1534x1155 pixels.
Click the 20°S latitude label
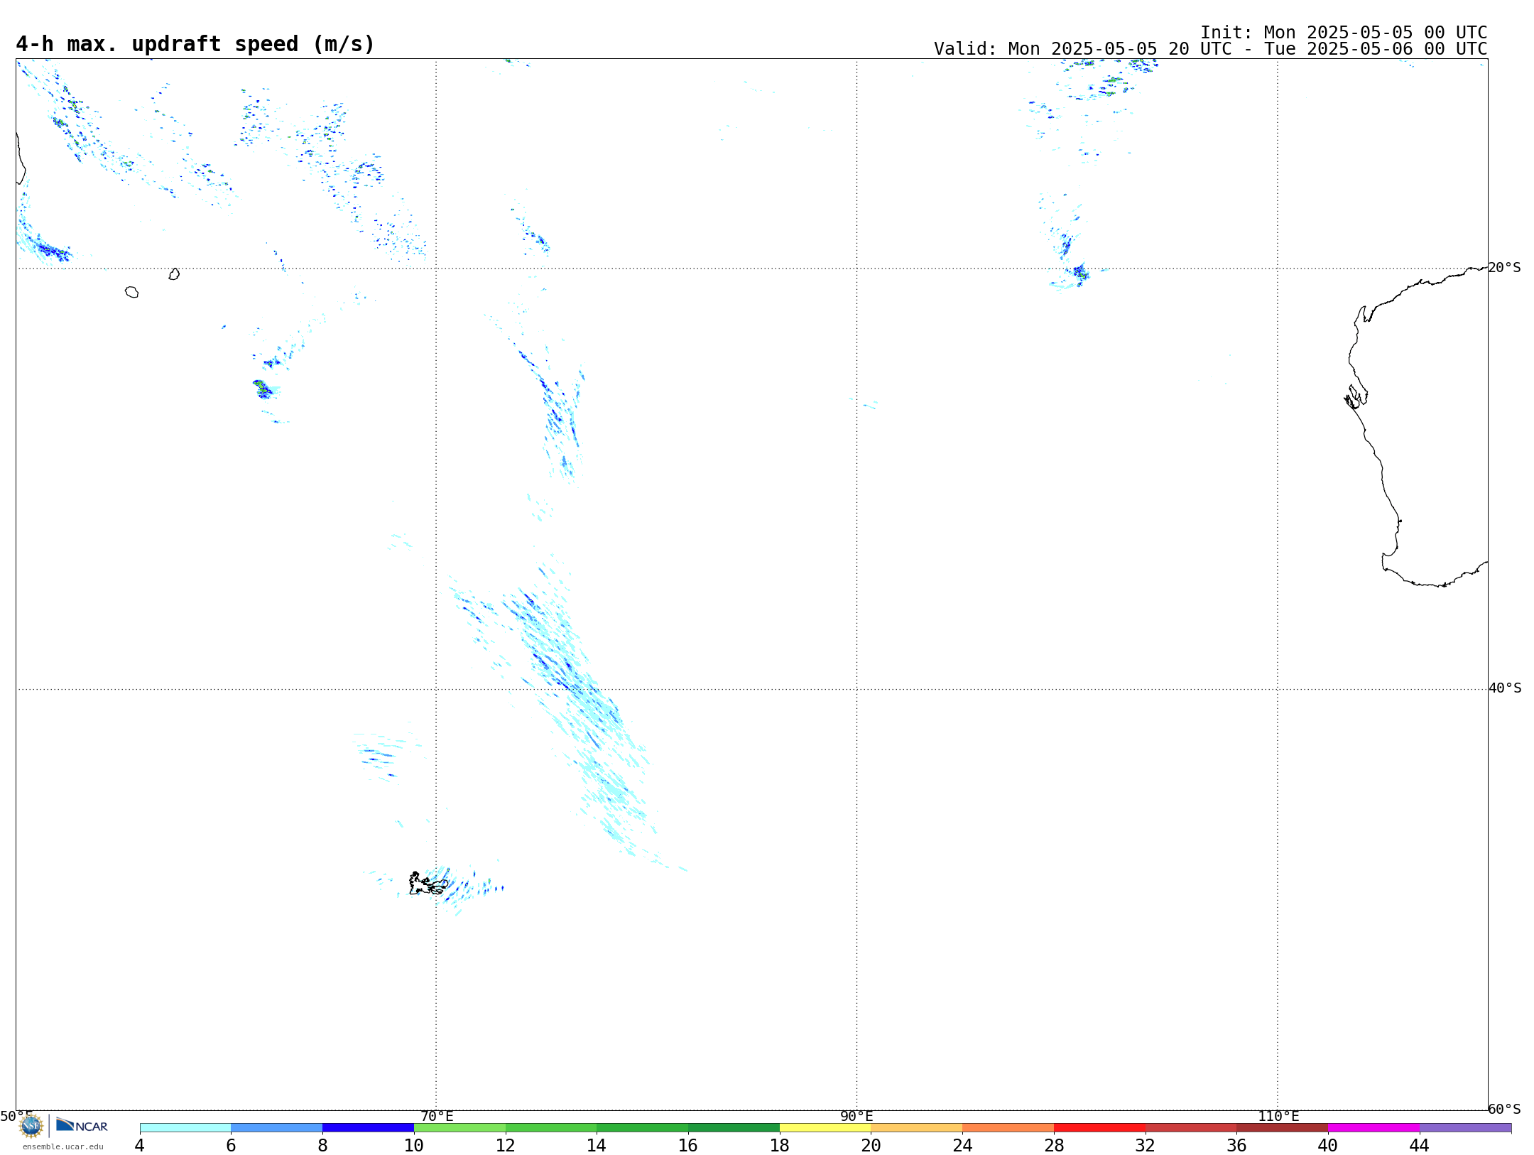coord(1504,268)
